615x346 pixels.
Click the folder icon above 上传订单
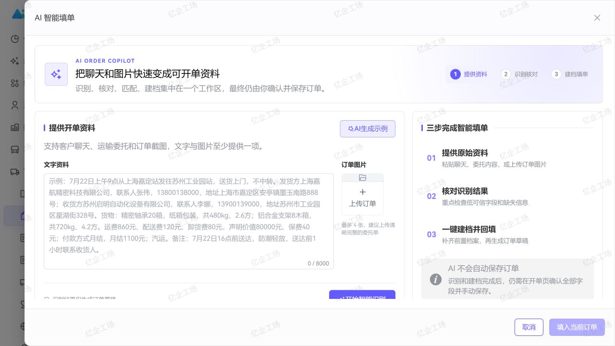(x=363, y=178)
